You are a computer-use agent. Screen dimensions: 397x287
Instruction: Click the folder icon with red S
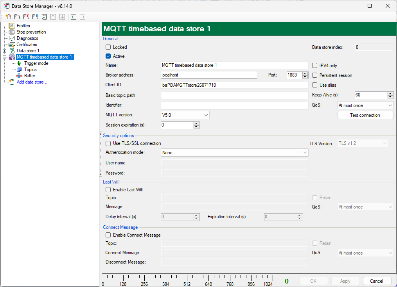[26, 17]
